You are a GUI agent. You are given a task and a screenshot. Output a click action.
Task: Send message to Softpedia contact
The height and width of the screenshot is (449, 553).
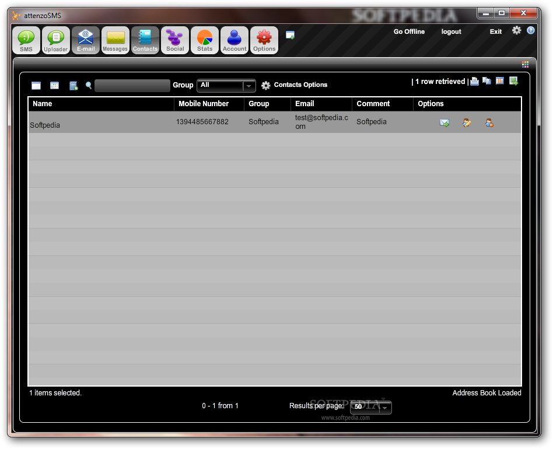point(444,123)
